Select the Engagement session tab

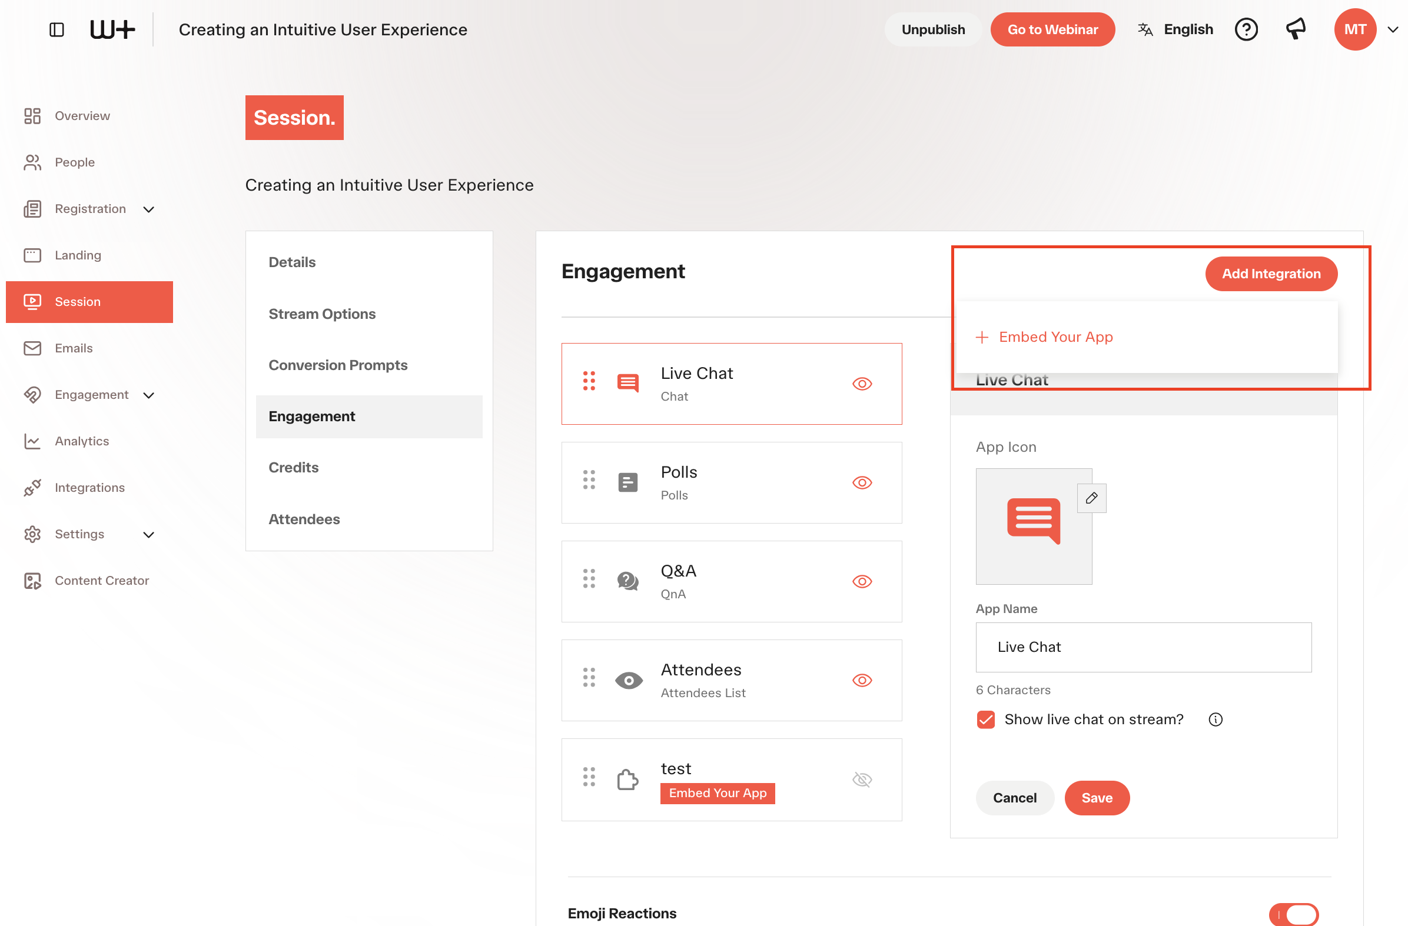pyautogui.click(x=369, y=417)
